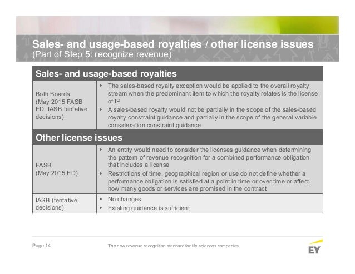Image resolution: width=355 pixels, height=274 pixels.
Task: Click the bullet arrow before 'Existing guidance is sufficient'
Action: click(x=101, y=208)
